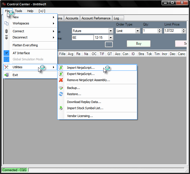Increase the Qty value with up arrow

tap(160, 30)
